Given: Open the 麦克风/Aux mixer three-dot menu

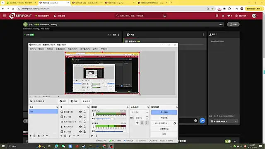Looking at the screenshot, I should (93, 114).
